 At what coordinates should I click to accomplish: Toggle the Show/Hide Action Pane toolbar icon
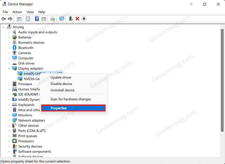44,19
